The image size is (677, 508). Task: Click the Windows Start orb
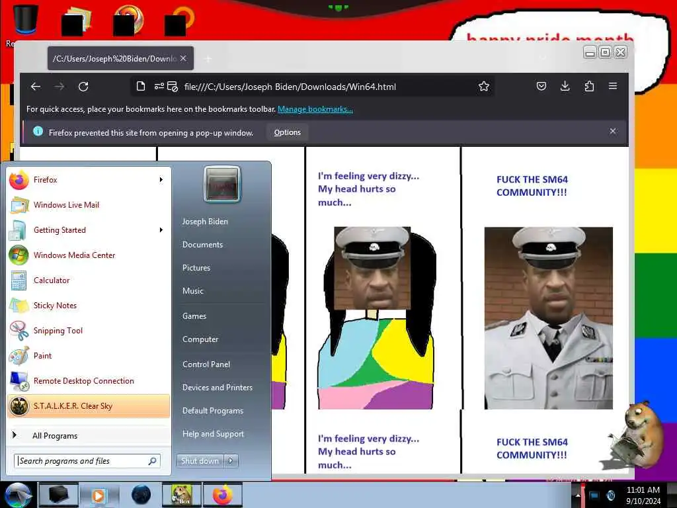coord(17,495)
